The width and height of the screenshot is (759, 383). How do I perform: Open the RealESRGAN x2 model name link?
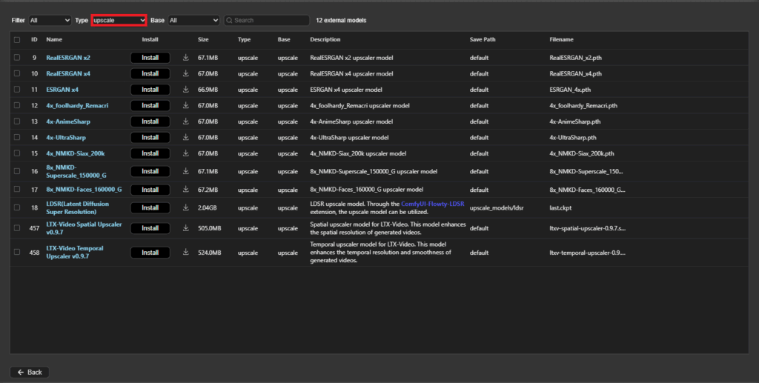68,58
